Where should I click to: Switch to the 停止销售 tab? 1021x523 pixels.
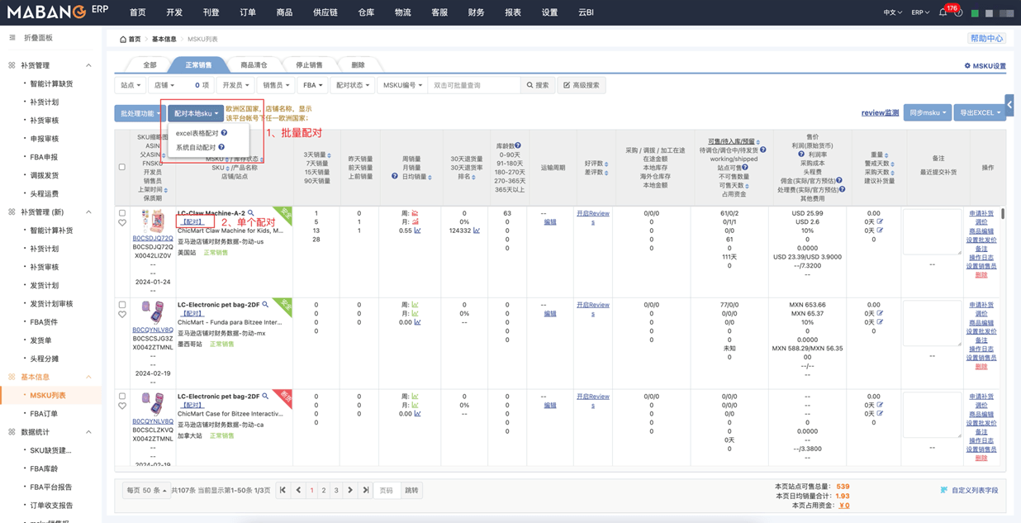point(309,65)
